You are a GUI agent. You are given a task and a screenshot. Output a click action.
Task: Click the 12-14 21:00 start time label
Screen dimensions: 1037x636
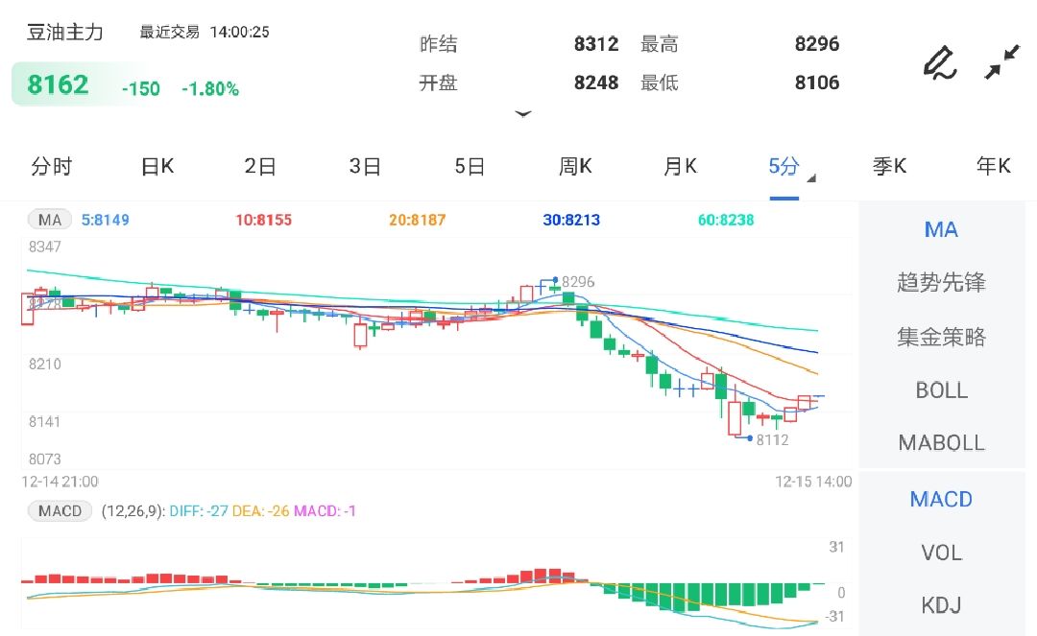pyautogui.click(x=60, y=482)
